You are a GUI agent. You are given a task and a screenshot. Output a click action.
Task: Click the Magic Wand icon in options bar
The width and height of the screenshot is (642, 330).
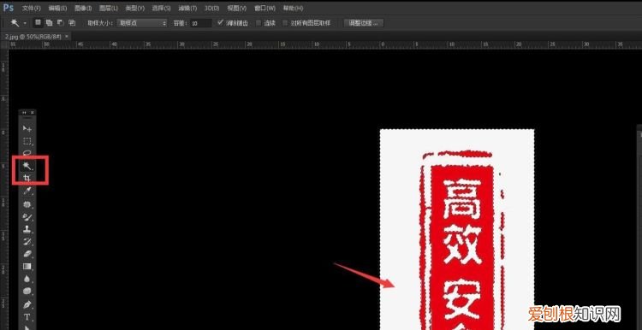[x=15, y=23]
